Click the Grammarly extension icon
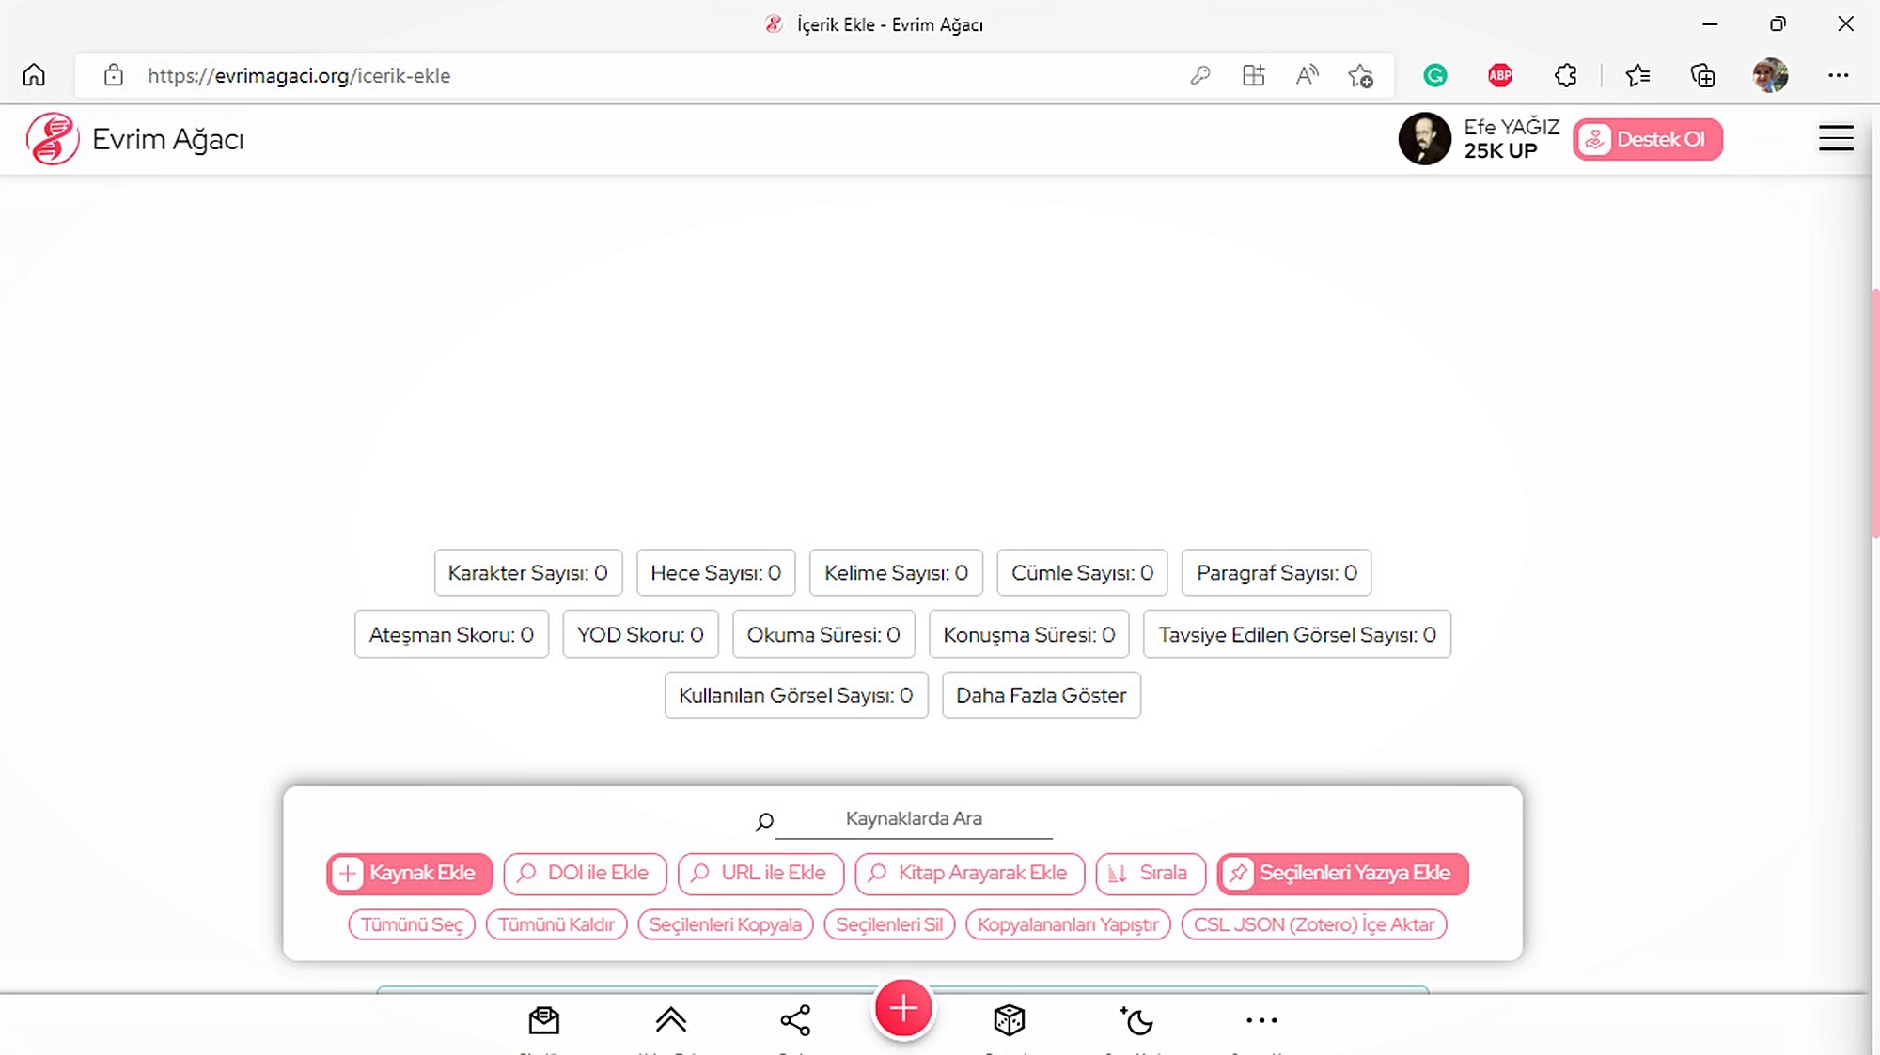Viewport: 1880px width, 1055px height. point(1434,75)
